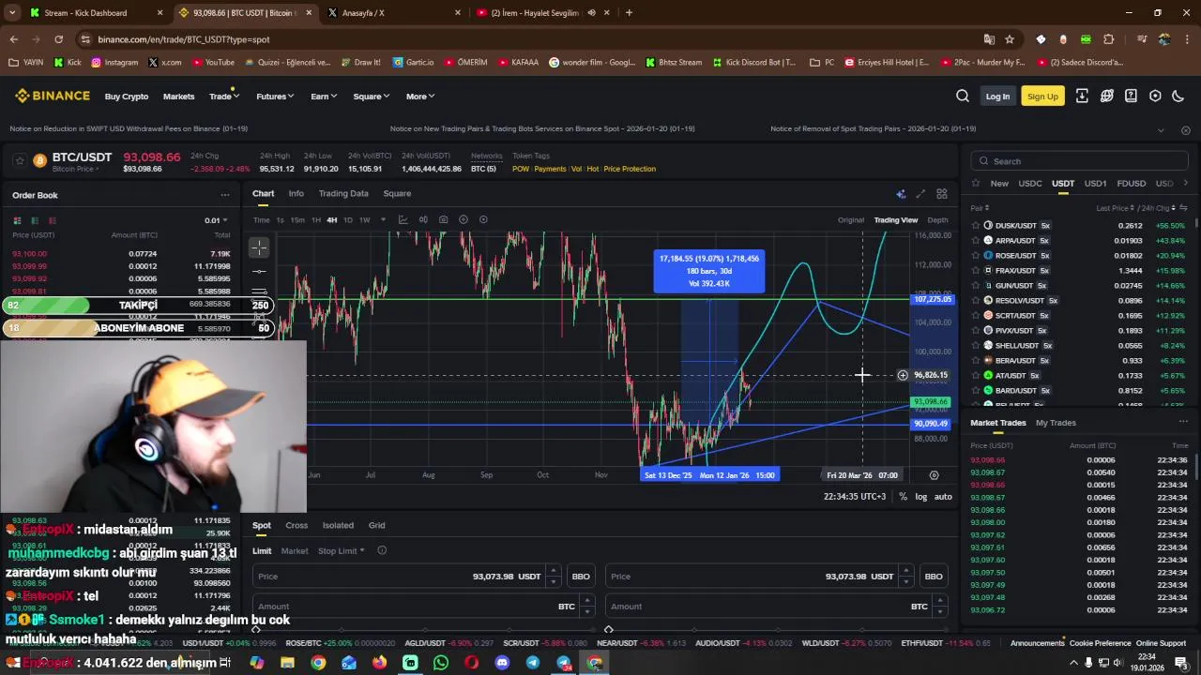Screen dimensions: 1201x675
Task: Open Cookie Preference in the footer
Action: tap(1100, 643)
